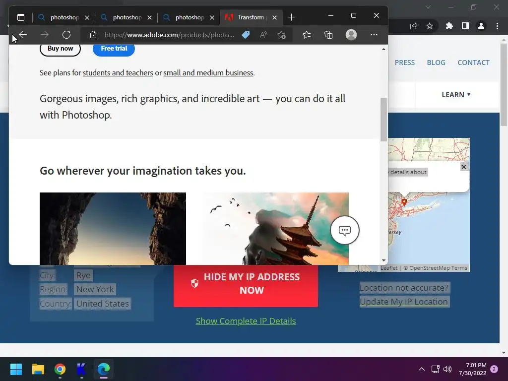Viewport: 508px width, 381px height.
Task: Open the clock and date flyout
Action: [473, 369]
